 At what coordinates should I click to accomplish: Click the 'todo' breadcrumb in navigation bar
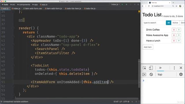pyautogui.click(x=5, y=5)
